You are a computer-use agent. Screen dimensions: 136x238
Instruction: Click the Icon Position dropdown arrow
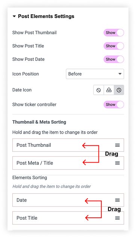[x=120, y=74]
